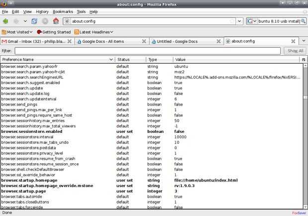Click the magnifier search button
Screen dimensions: 308x216
pyautogui.click(x=304, y=21)
